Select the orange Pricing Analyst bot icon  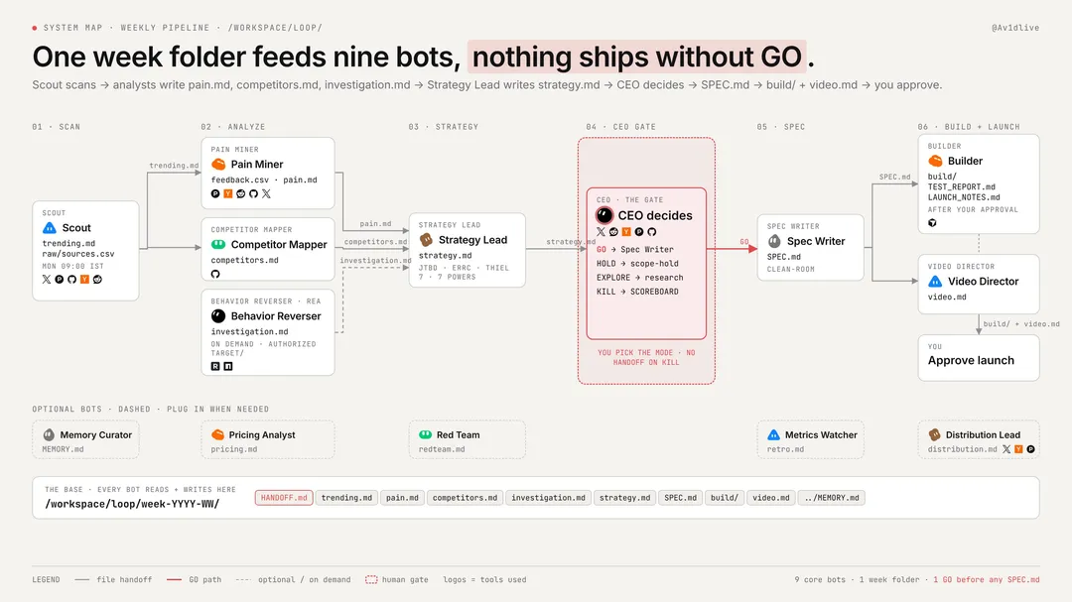click(x=217, y=434)
